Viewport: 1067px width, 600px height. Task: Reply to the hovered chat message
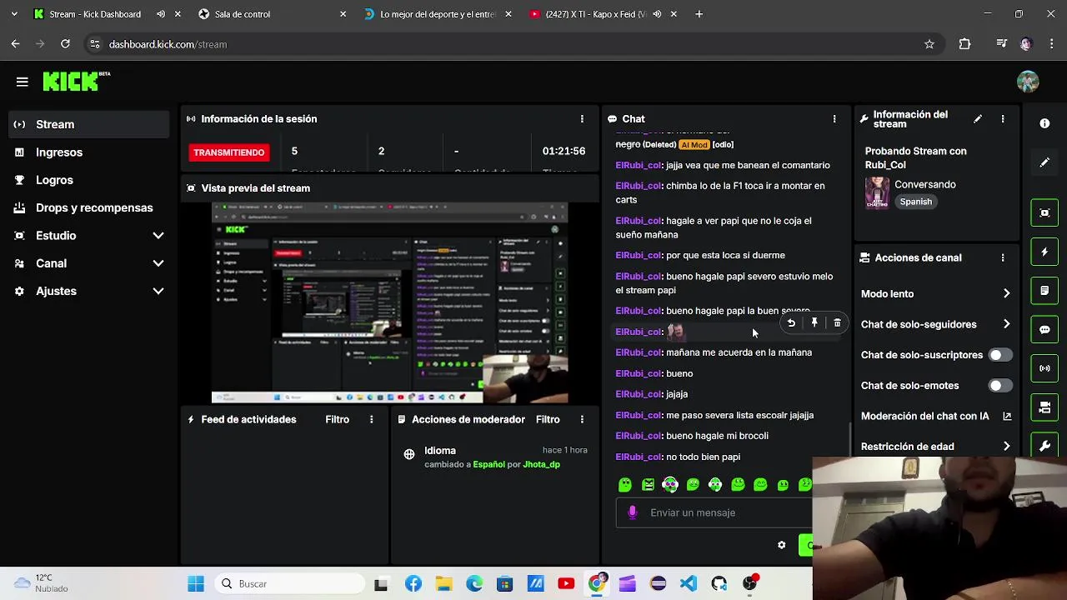pos(791,322)
